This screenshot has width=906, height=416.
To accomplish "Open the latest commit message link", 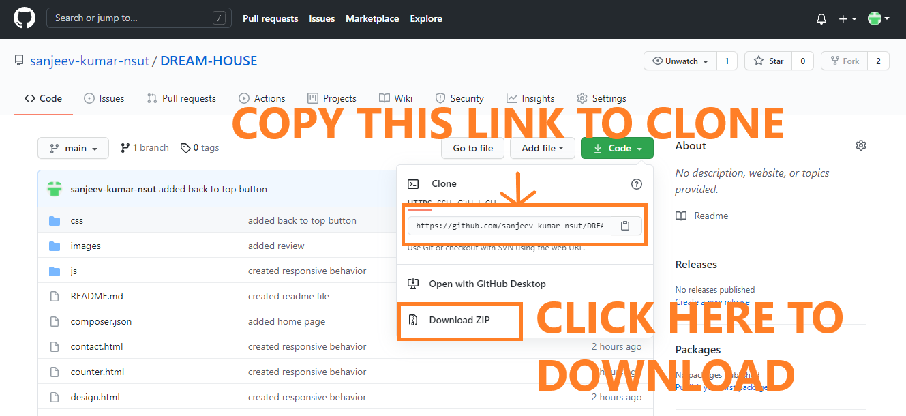I will [x=213, y=189].
